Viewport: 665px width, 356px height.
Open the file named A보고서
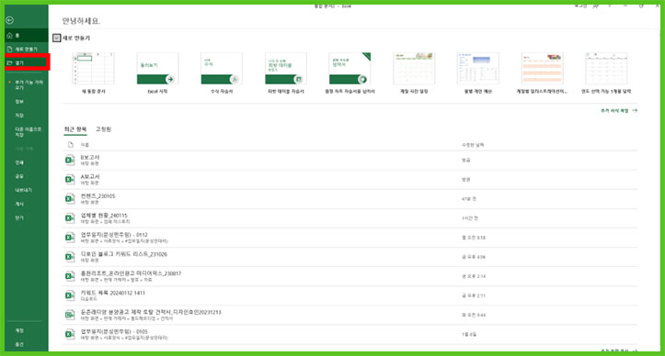click(90, 176)
